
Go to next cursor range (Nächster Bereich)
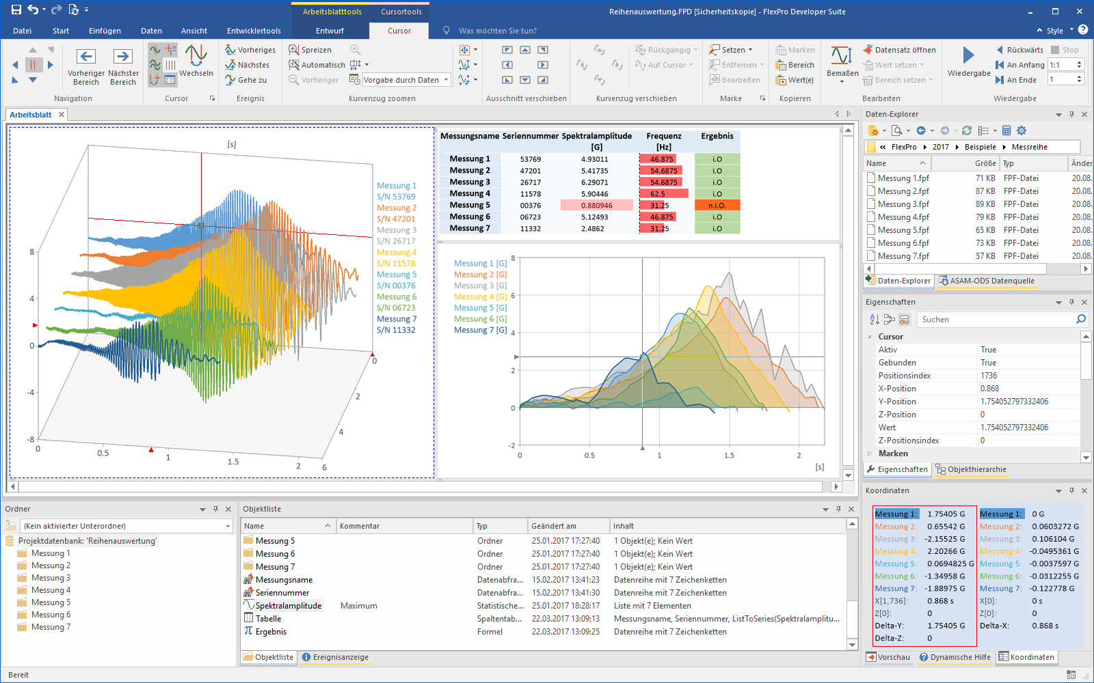[123, 67]
